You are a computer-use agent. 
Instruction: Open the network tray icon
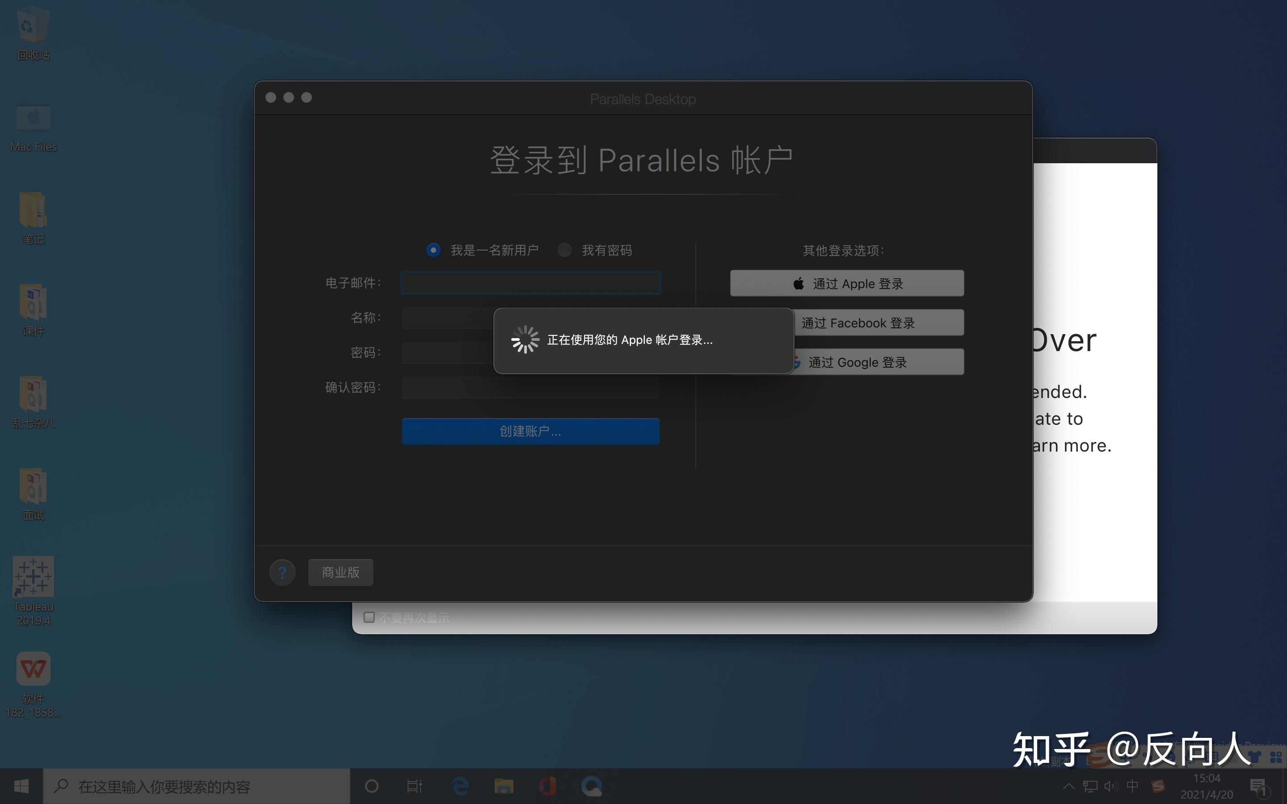coord(1090,786)
